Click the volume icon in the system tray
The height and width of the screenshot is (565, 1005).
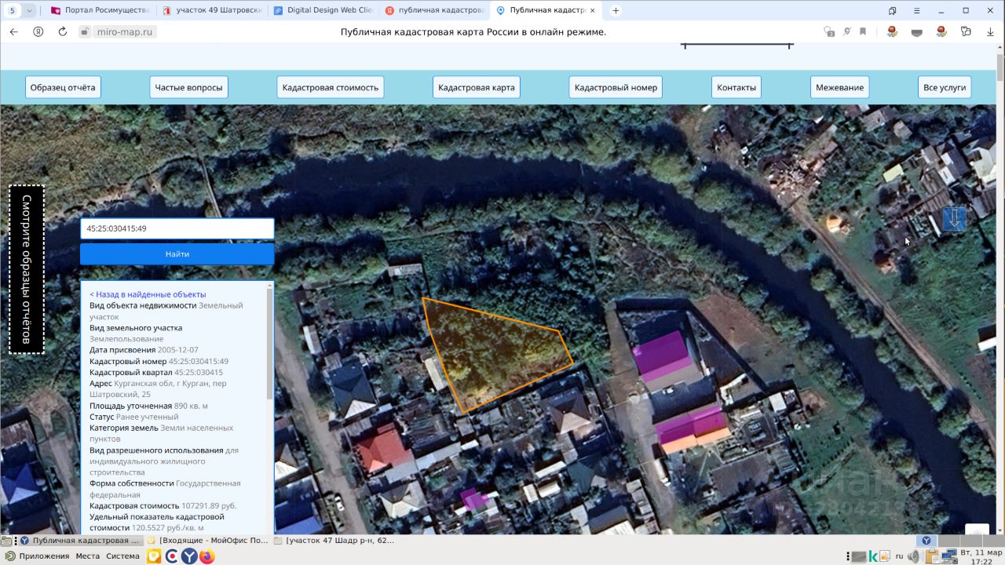click(913, 556)
